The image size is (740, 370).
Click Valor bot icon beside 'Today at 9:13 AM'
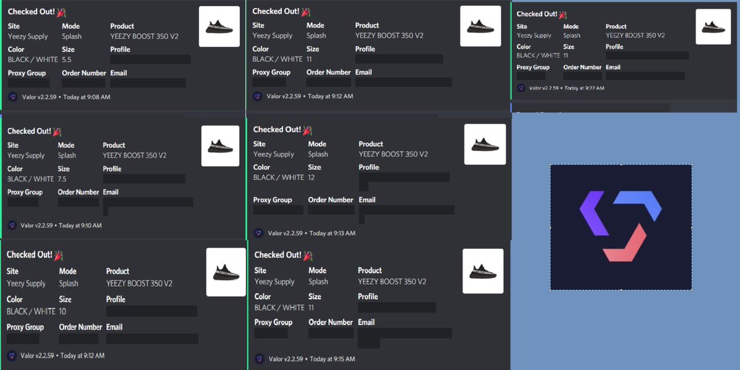(x=259, y=233)
